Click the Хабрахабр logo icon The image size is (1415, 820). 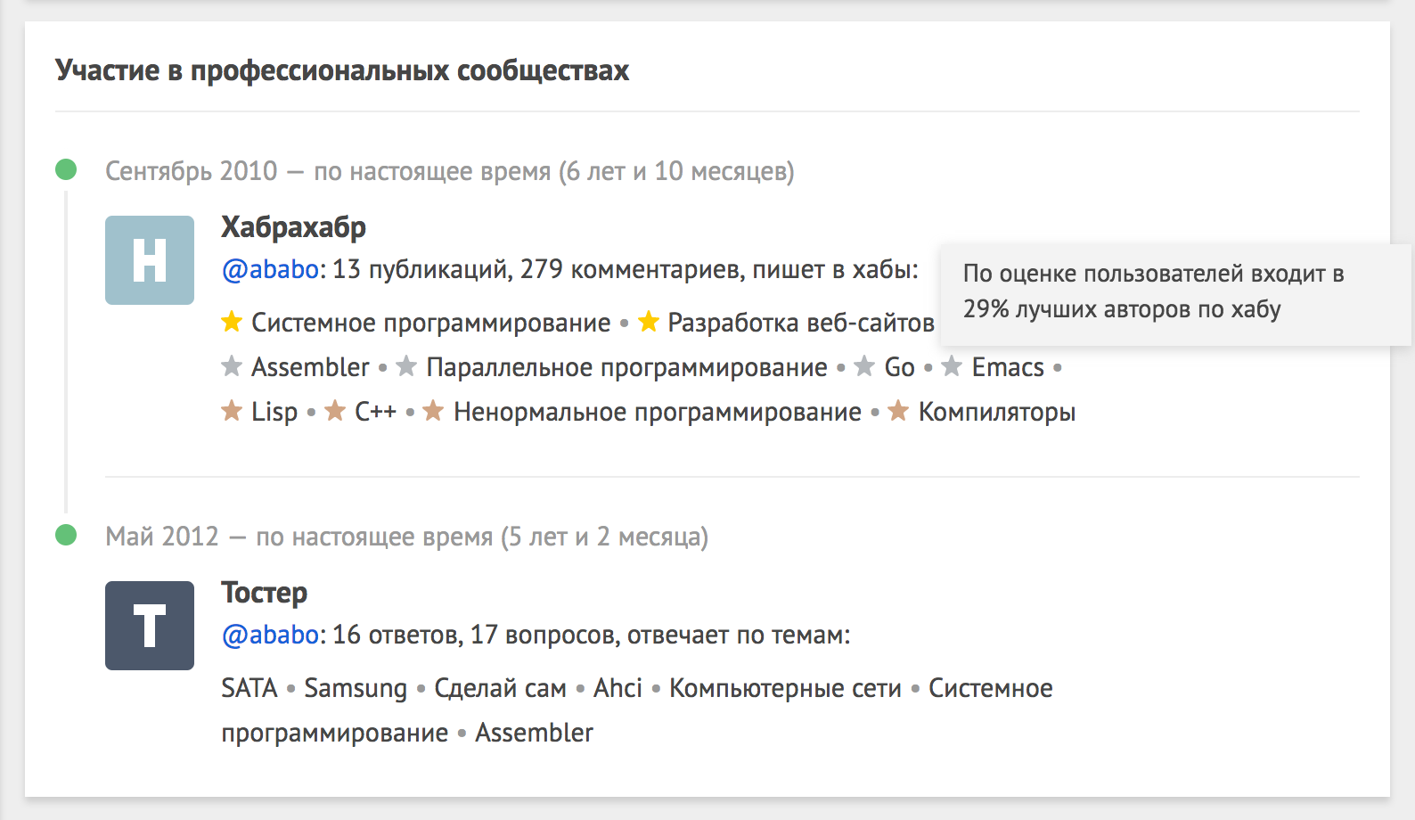tap(150, 260)
